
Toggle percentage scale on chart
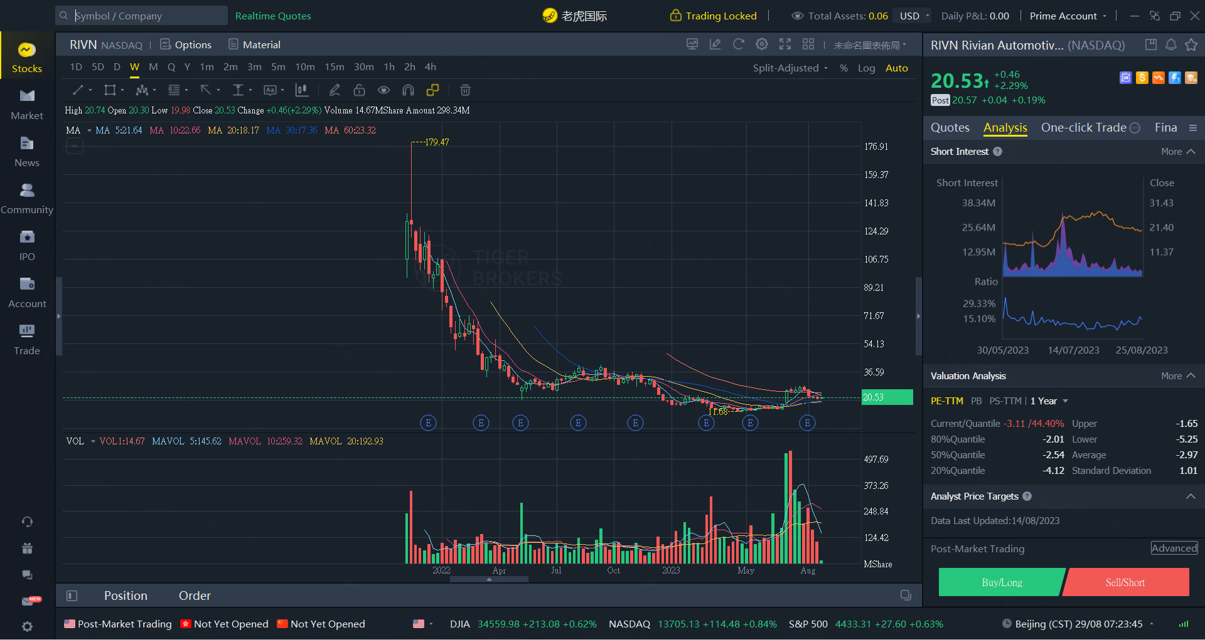tap(843, 68)
